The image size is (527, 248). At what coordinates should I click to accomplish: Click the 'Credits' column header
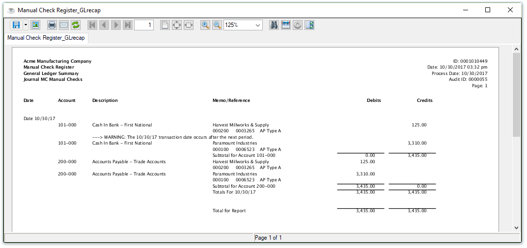(x=425, y=100)
